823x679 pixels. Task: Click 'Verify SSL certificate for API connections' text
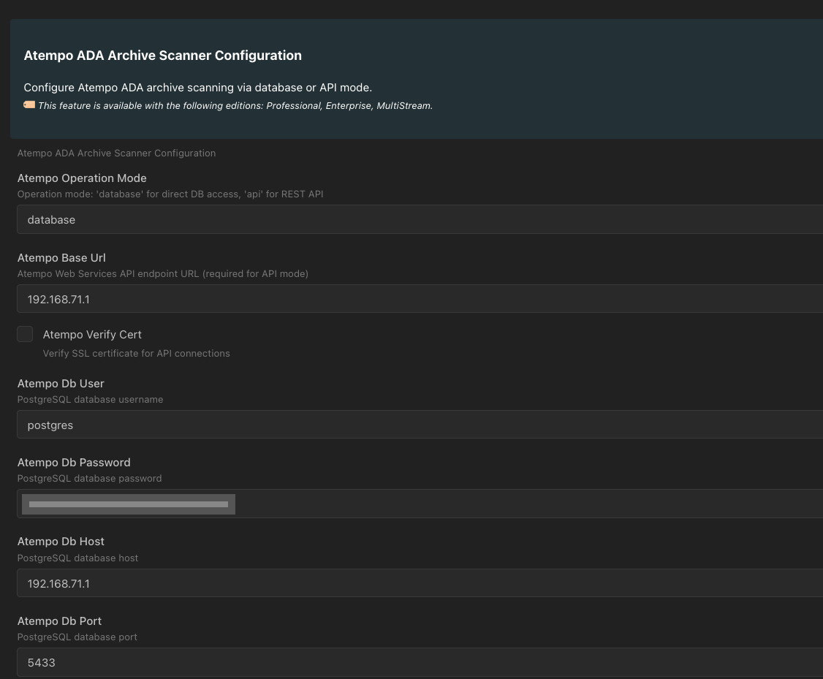[137, 354]
